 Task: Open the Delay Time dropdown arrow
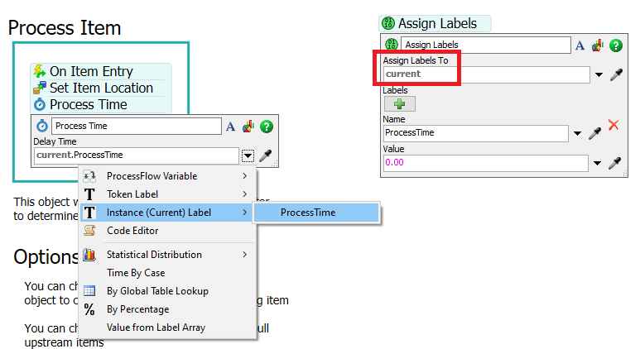point(248,155)
